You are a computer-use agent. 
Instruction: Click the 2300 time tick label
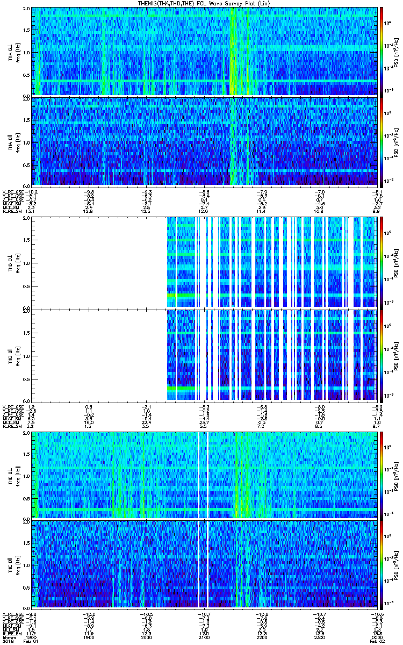pos(319,637)
